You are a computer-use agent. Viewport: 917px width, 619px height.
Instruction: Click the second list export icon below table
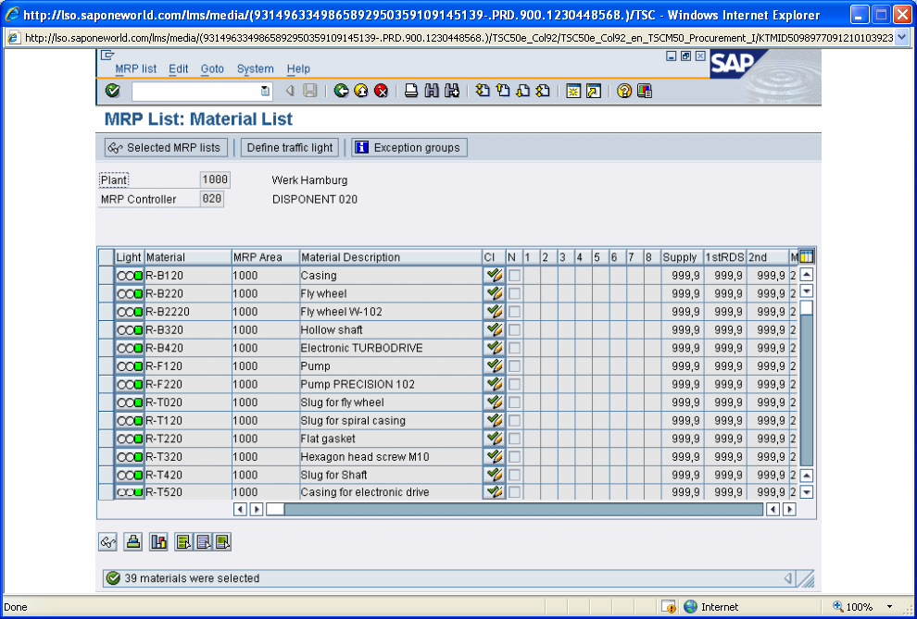[203, 542]
